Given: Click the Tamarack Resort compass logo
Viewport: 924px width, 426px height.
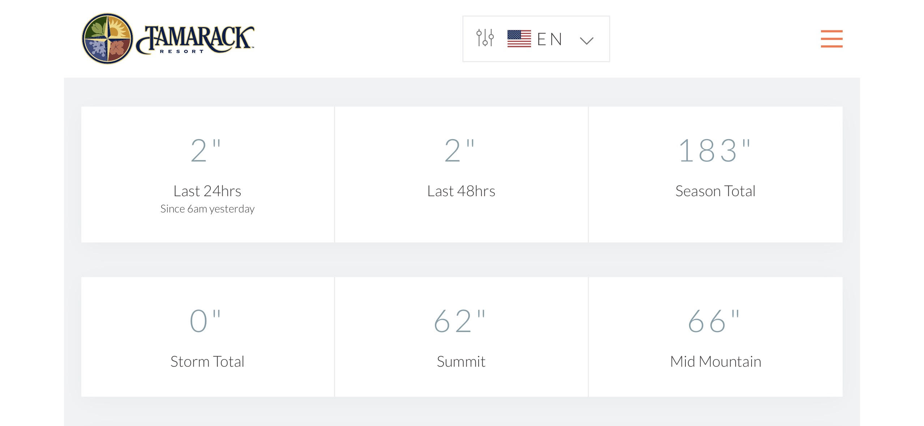Looking at the screenshot, I should coord(107,39).
